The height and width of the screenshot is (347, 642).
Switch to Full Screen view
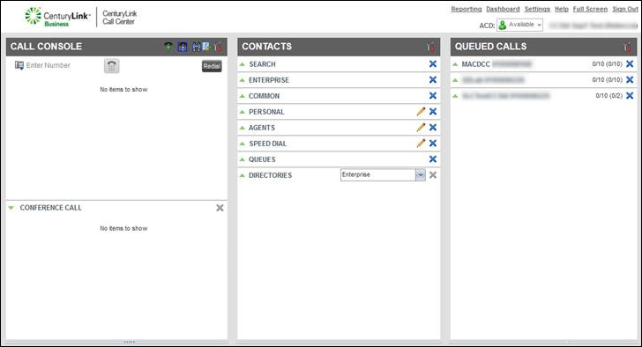590,9
